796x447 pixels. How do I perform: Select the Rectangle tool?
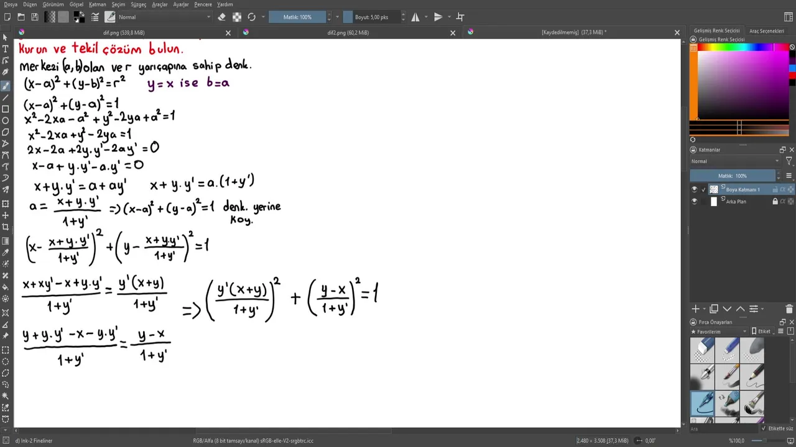point(6,109)
